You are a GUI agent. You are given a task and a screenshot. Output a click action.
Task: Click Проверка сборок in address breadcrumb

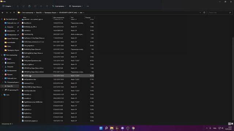pos(50,13)
